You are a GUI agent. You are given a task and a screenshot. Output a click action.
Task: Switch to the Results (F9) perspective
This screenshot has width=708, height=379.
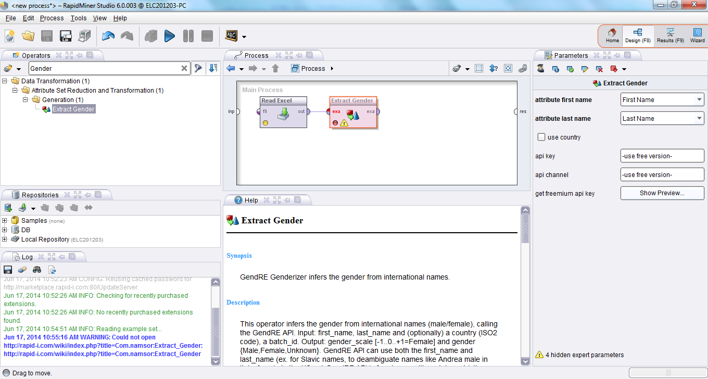tap(670, 35)
